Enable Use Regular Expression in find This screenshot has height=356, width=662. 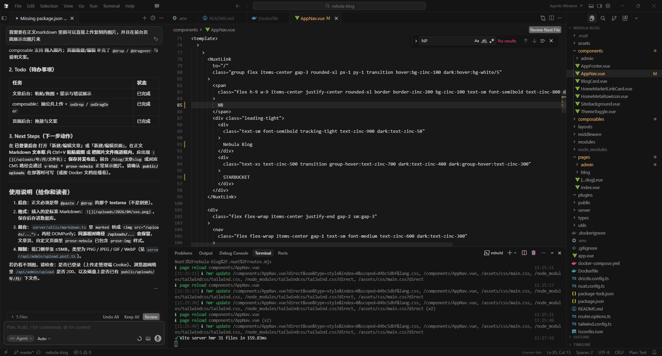(x=492, y=41)
